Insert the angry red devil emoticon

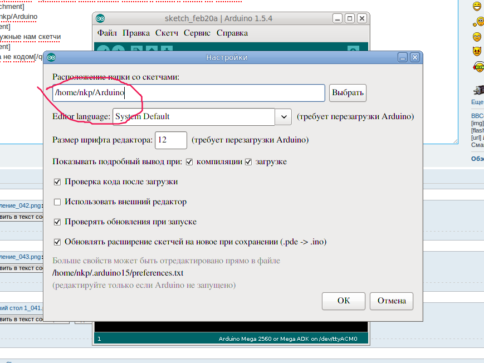(x=477, y=51)
